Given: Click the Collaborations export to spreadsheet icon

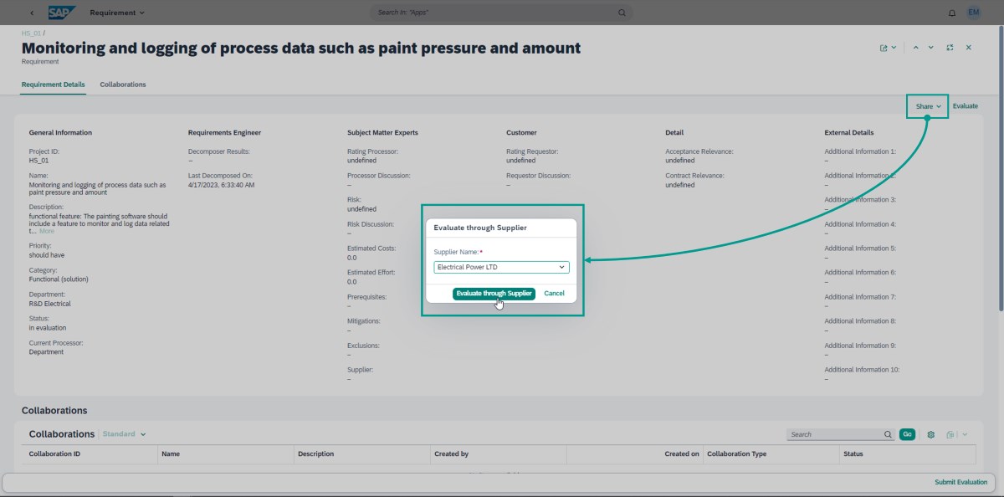Looking at the screenshot, I should pos(950,435).
